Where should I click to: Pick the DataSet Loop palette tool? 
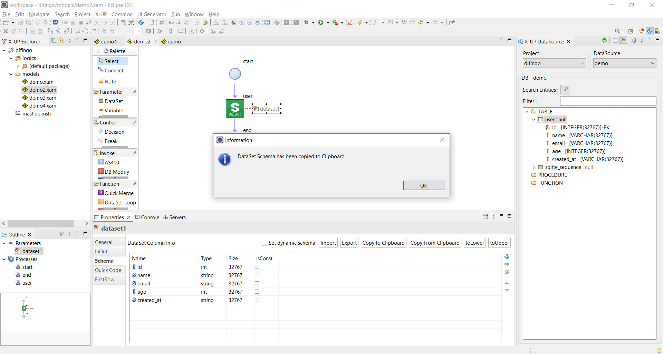tap(120, 202)
